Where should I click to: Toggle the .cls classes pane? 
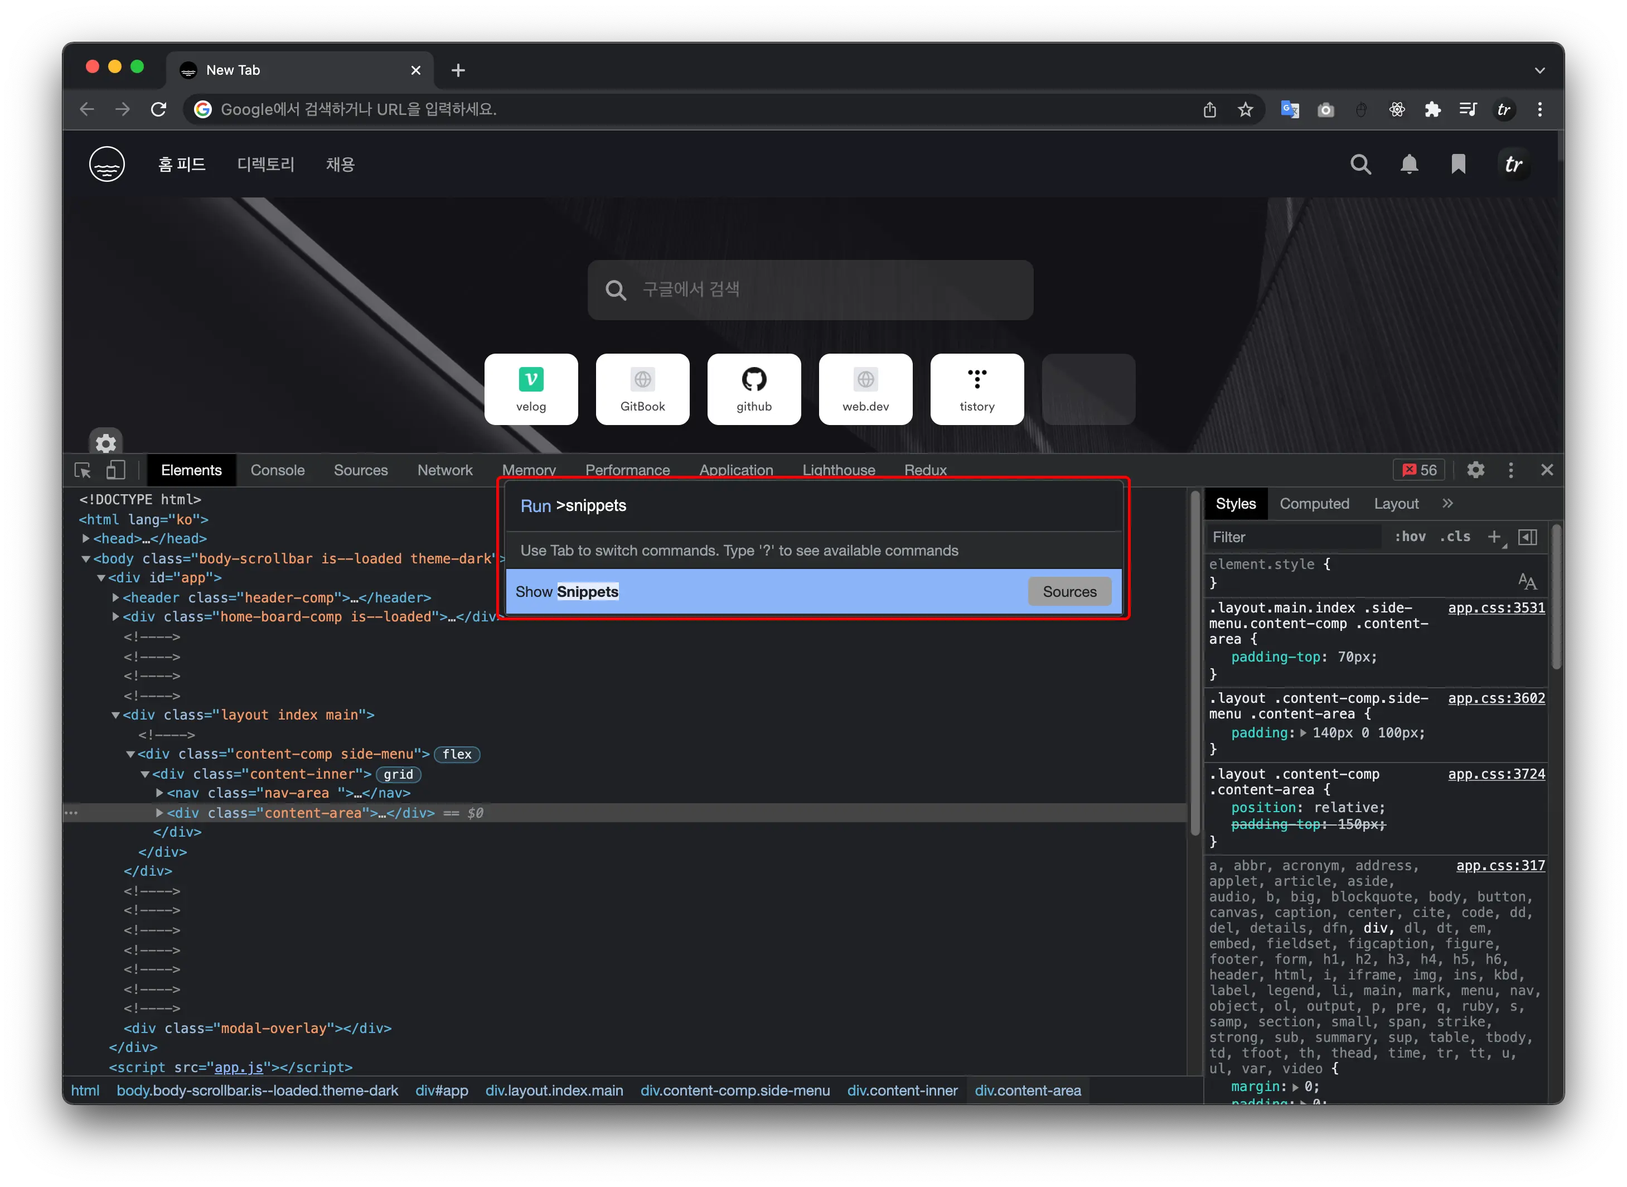pos(1455,537)
